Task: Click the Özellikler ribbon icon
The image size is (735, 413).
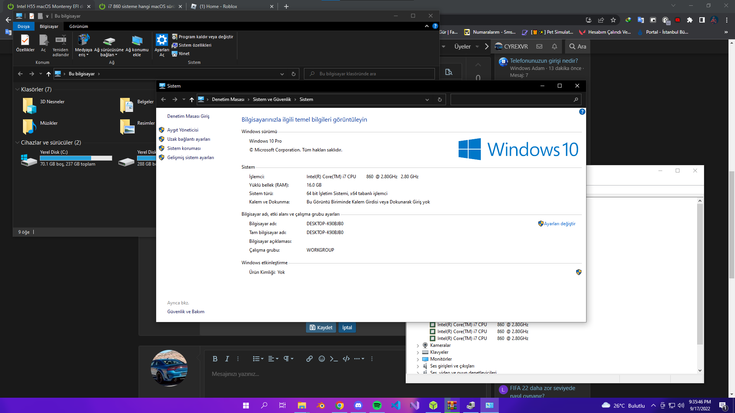Action: click(x=25, y=40)
